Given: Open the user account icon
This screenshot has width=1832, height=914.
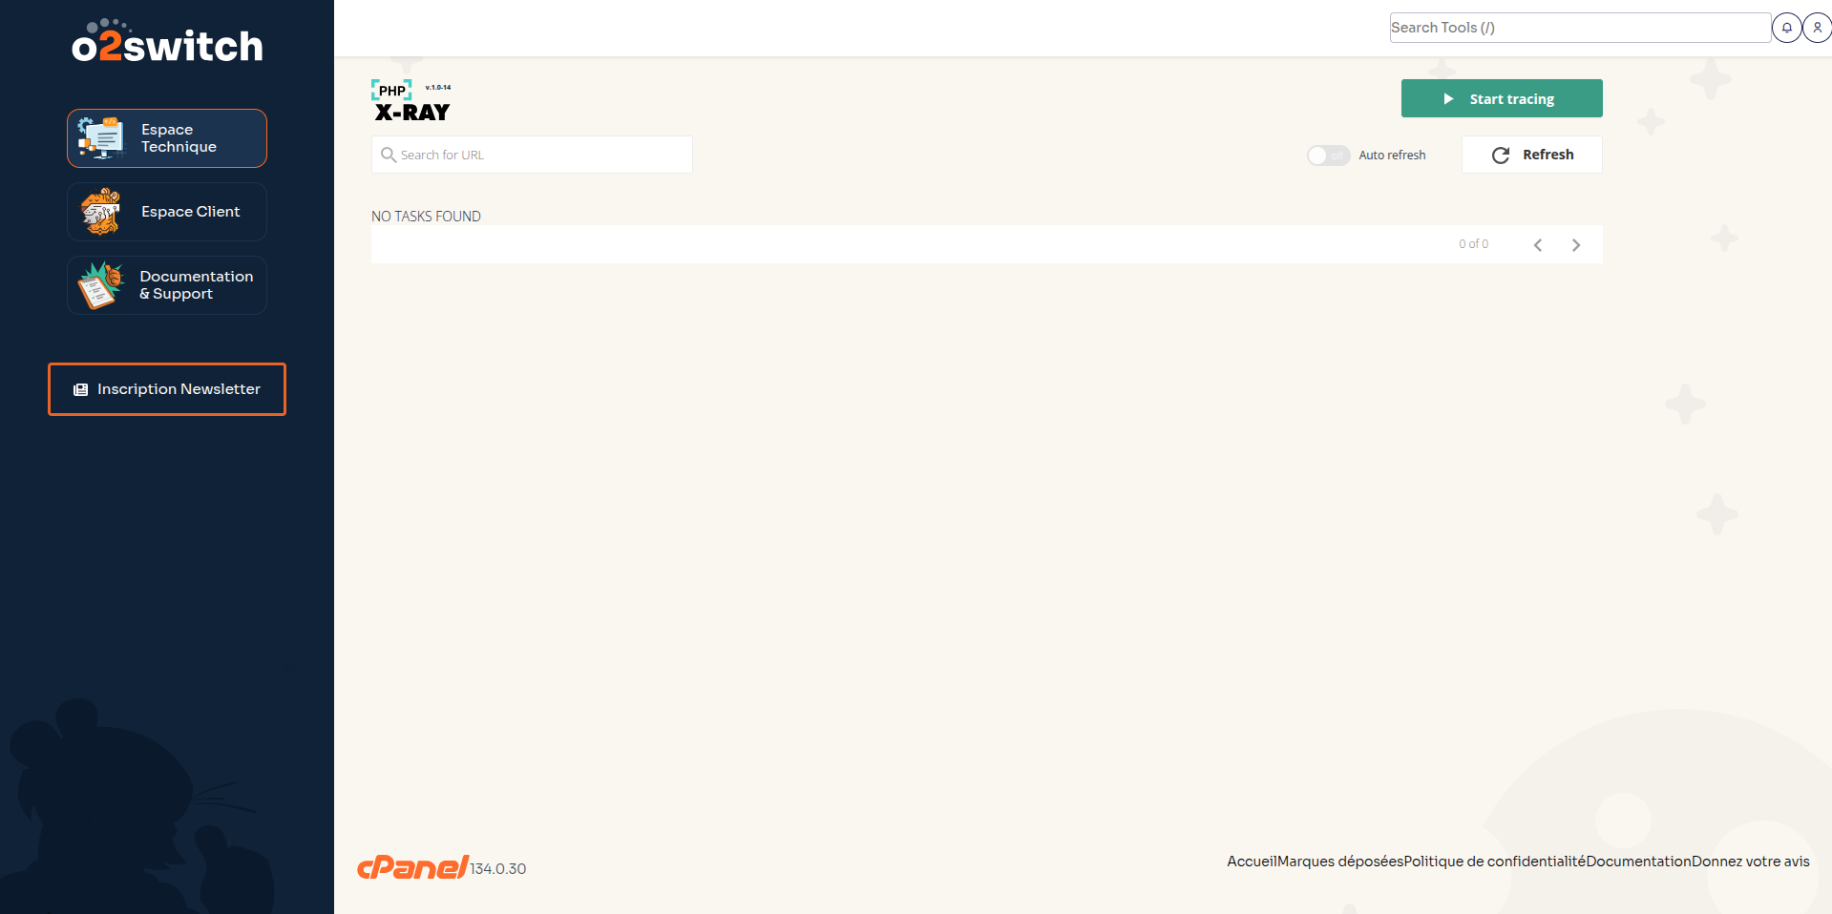Looking at the screenshot, I should point(1817,28).
